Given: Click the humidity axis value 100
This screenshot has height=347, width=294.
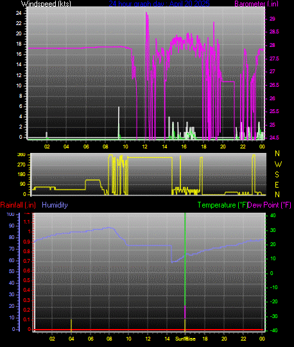Looking at the screenshot, I should click(11, 214).
